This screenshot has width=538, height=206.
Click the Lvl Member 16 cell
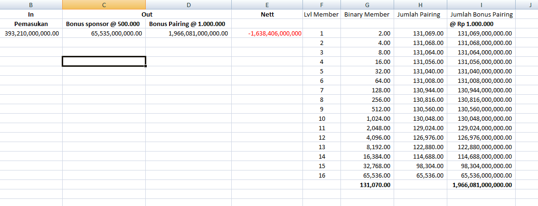point(321,175)
